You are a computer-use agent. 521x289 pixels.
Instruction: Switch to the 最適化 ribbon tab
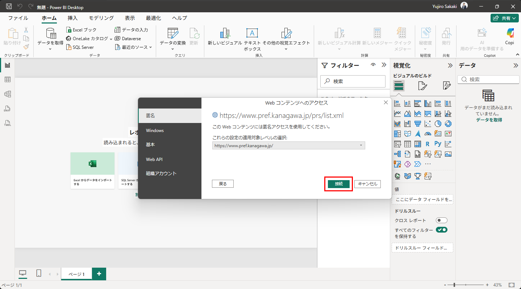tap(154, 18)
